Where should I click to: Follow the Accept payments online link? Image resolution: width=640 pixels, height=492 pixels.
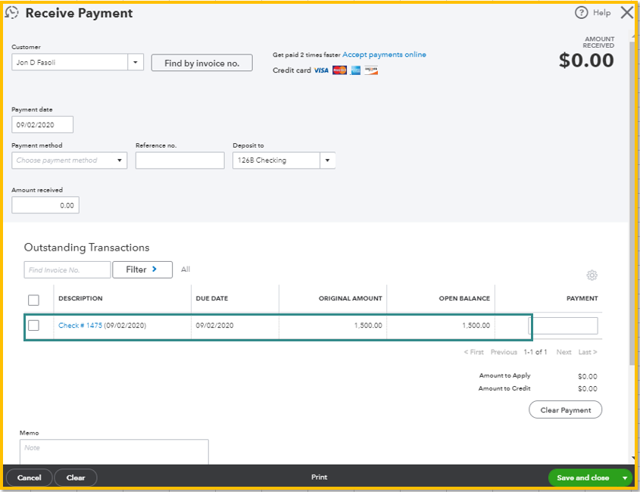pos(384,54)
